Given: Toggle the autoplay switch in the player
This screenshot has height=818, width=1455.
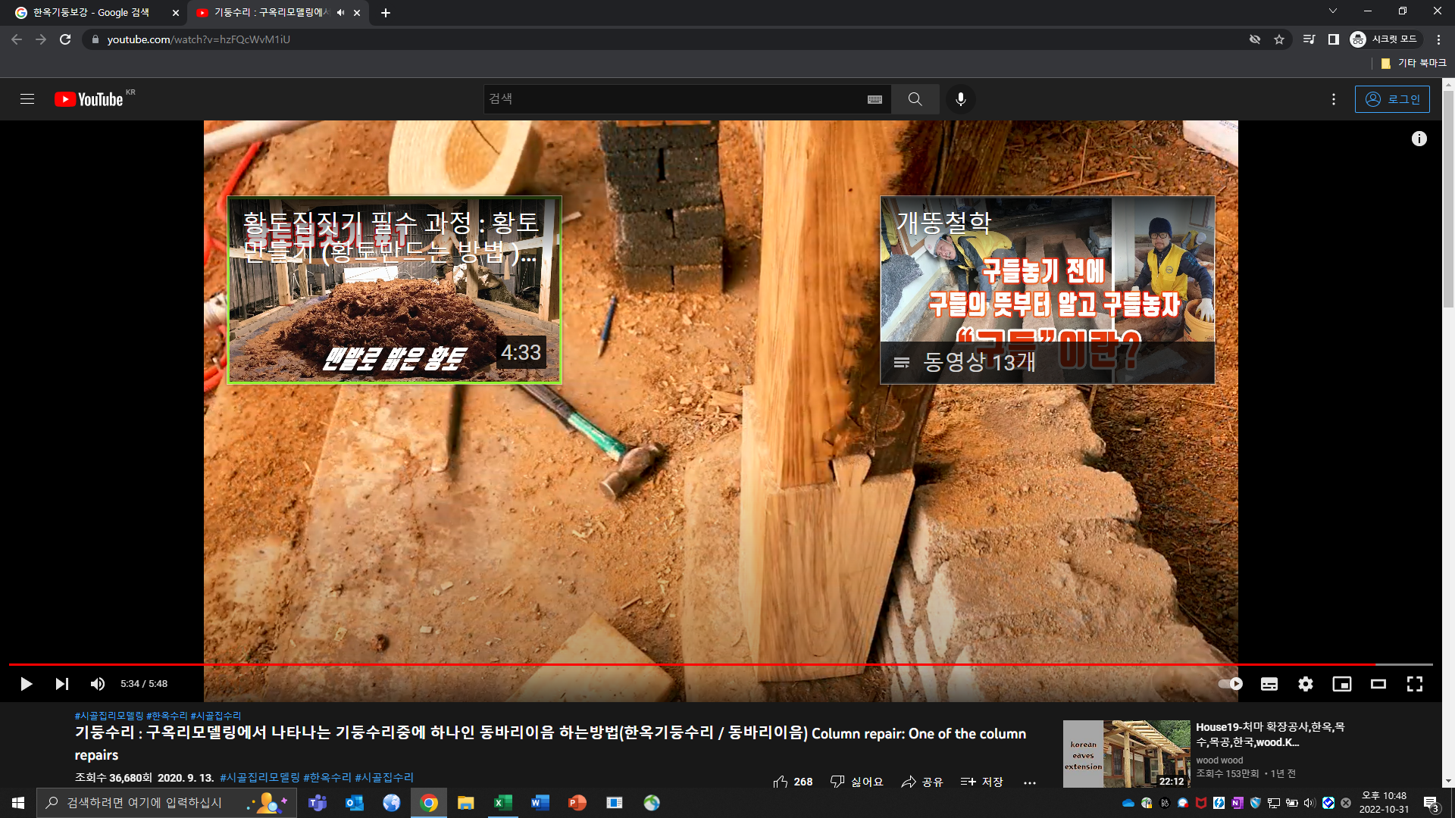Looking at the screenshot, I should click(1230, 684).
